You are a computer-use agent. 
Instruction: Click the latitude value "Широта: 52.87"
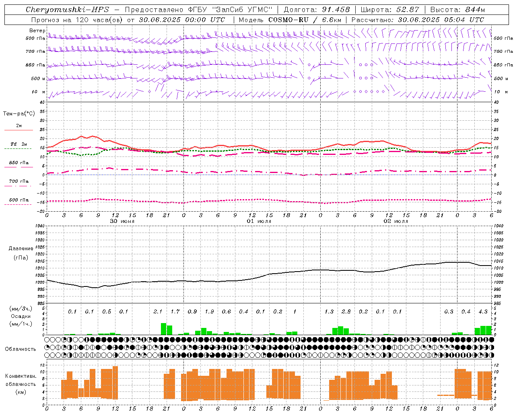(390, 10)
